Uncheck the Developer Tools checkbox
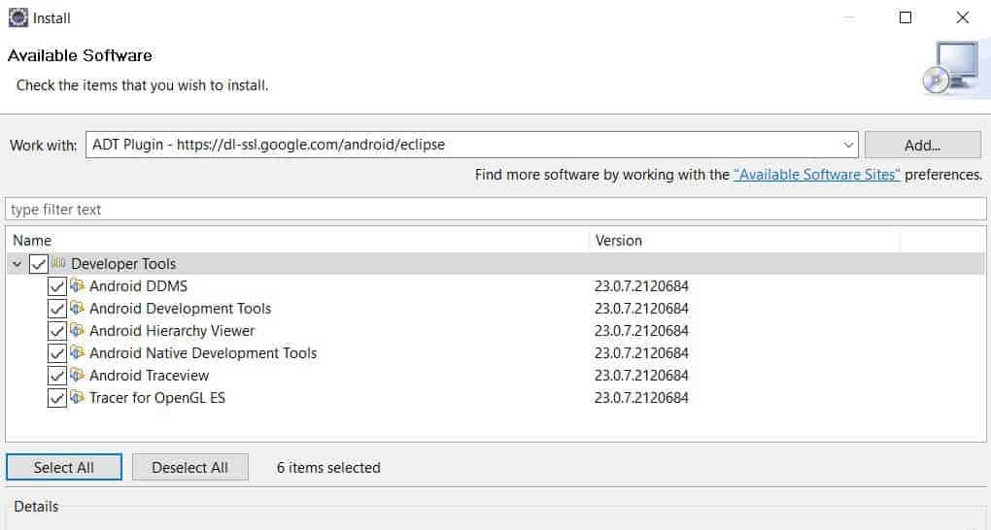 [39, 264]
